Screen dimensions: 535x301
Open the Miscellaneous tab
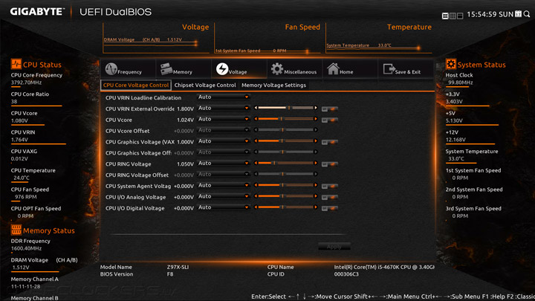click(294, 69)
